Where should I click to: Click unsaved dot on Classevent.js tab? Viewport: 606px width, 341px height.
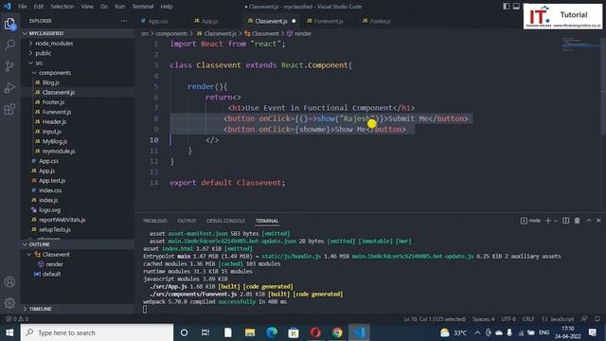294,21
